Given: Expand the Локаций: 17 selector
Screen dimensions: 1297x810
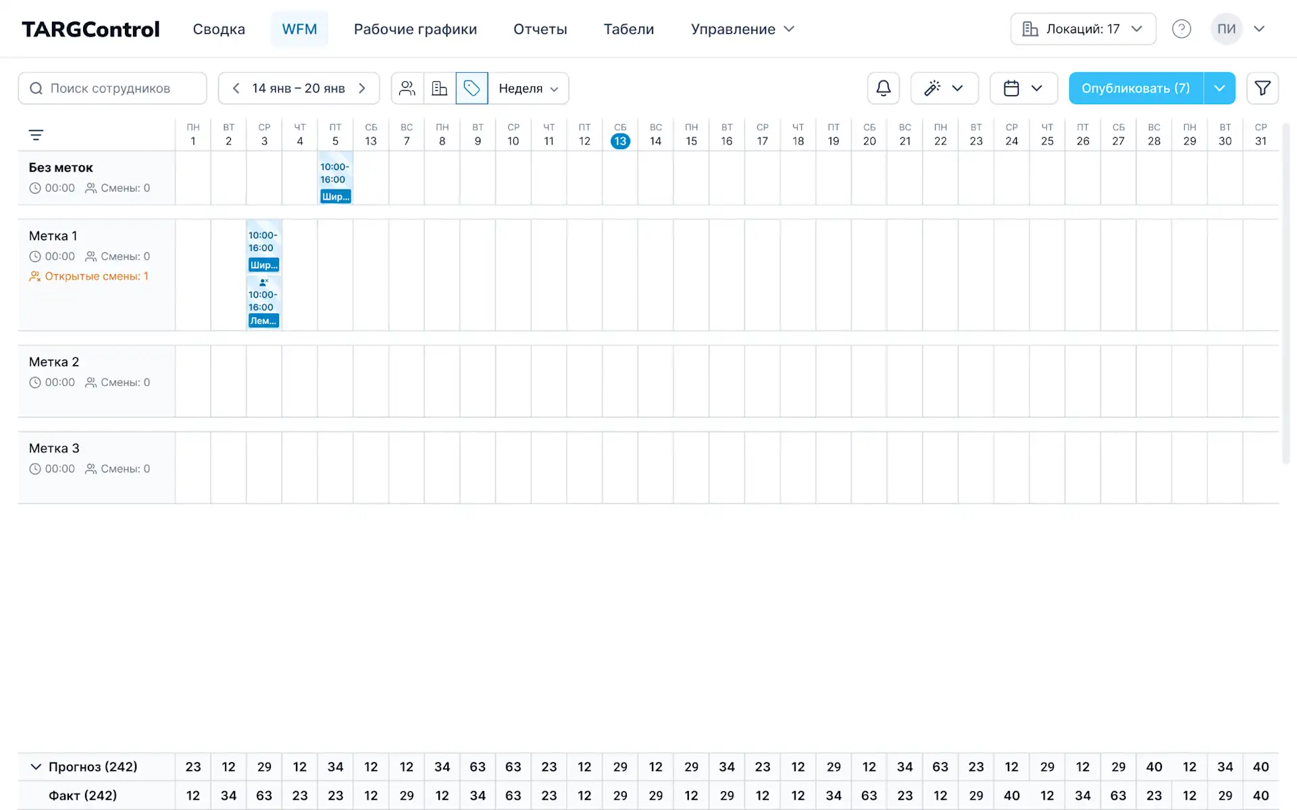Looking at the screenshot, I should (x=1083, y=29).
